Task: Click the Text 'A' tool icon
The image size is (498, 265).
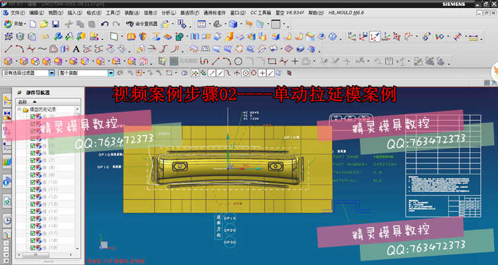Action: [76, 49]
